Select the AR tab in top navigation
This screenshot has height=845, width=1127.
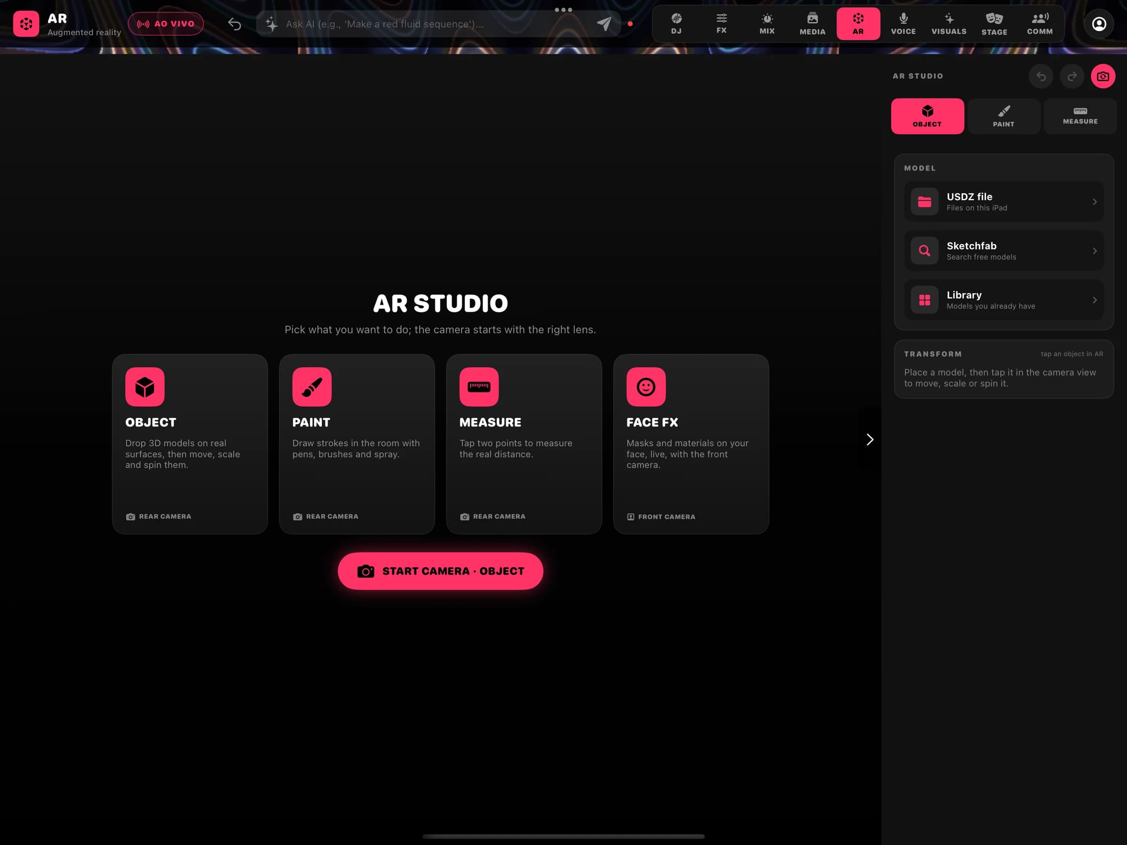click(x=858, y=24)
